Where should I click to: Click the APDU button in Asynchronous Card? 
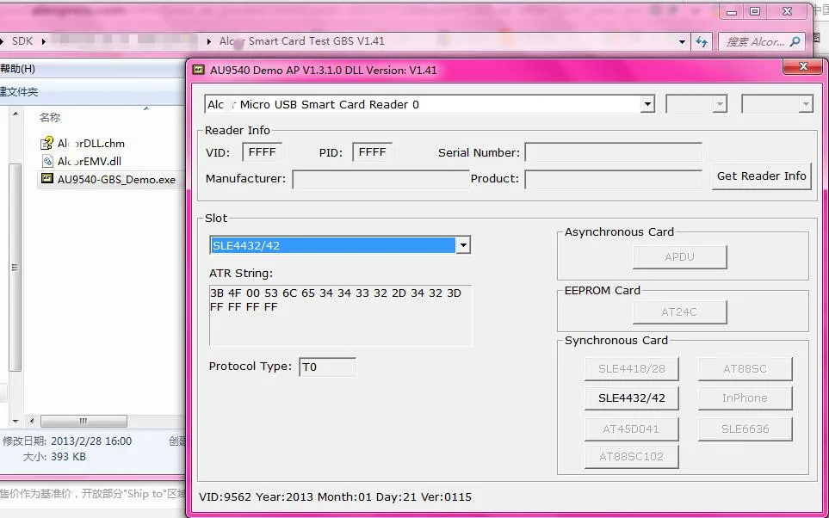[679, 257]
